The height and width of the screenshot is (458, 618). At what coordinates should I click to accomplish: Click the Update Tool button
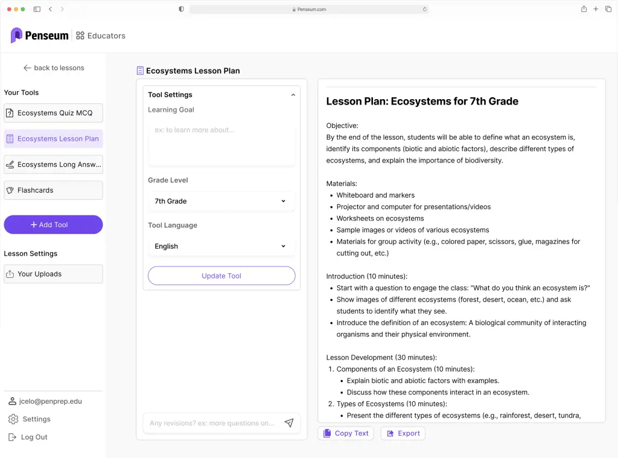click(x=221, y=276)
